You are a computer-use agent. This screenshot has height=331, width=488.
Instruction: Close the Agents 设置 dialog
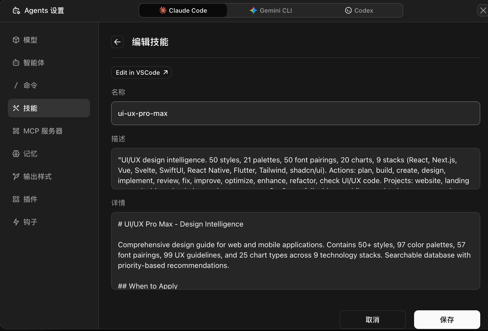[483, 10]
